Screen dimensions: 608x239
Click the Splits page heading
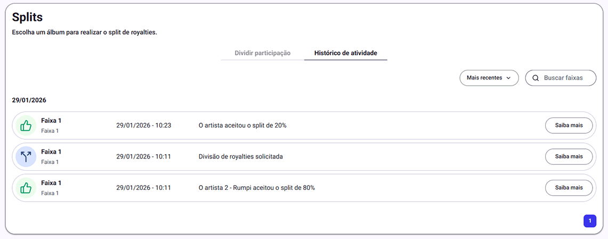(x=27, y=17)
